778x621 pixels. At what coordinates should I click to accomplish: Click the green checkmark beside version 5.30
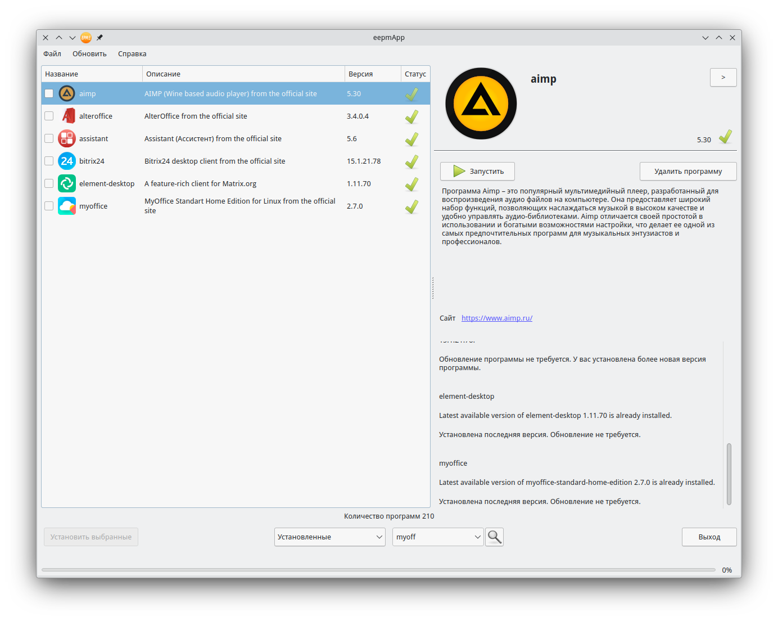tap(726, 137)
